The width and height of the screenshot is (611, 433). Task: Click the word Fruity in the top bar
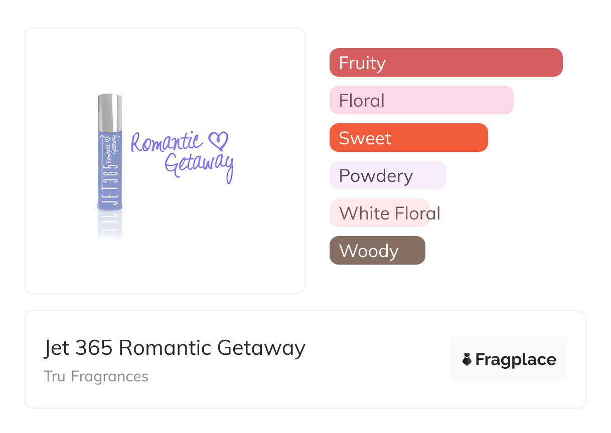point(362,63)
